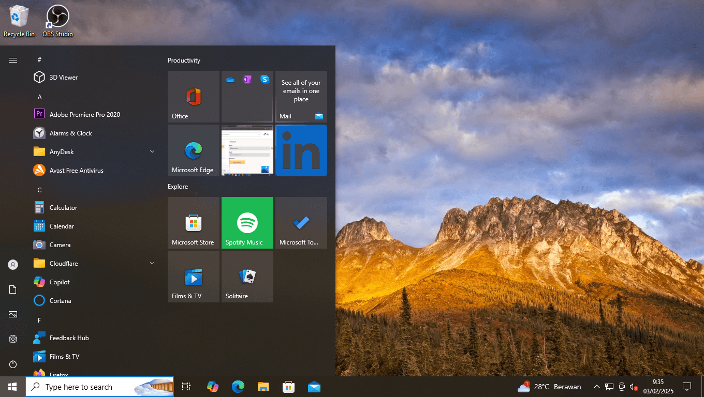Image resolution: width=704 pixels, height=397 pixels.
Task: Open Settings via the gear icon
Action: [x=13, y=339]
